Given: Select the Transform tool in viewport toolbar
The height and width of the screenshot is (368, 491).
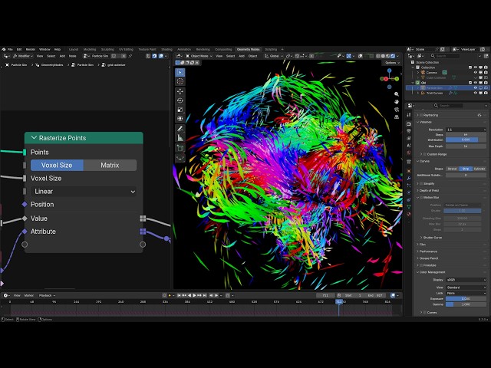Looking at the screenshot, I should point(180,118).
